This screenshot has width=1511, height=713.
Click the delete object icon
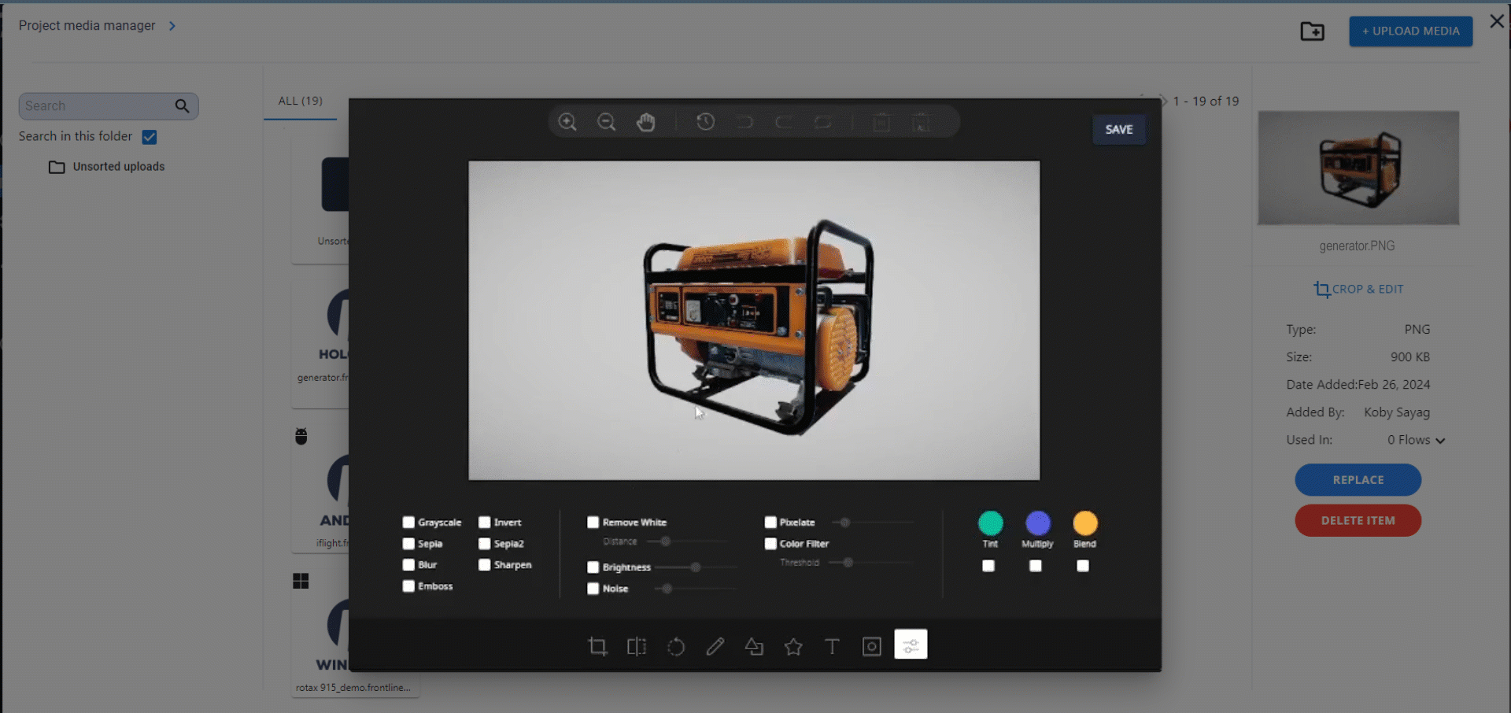[x=882, y=122]
